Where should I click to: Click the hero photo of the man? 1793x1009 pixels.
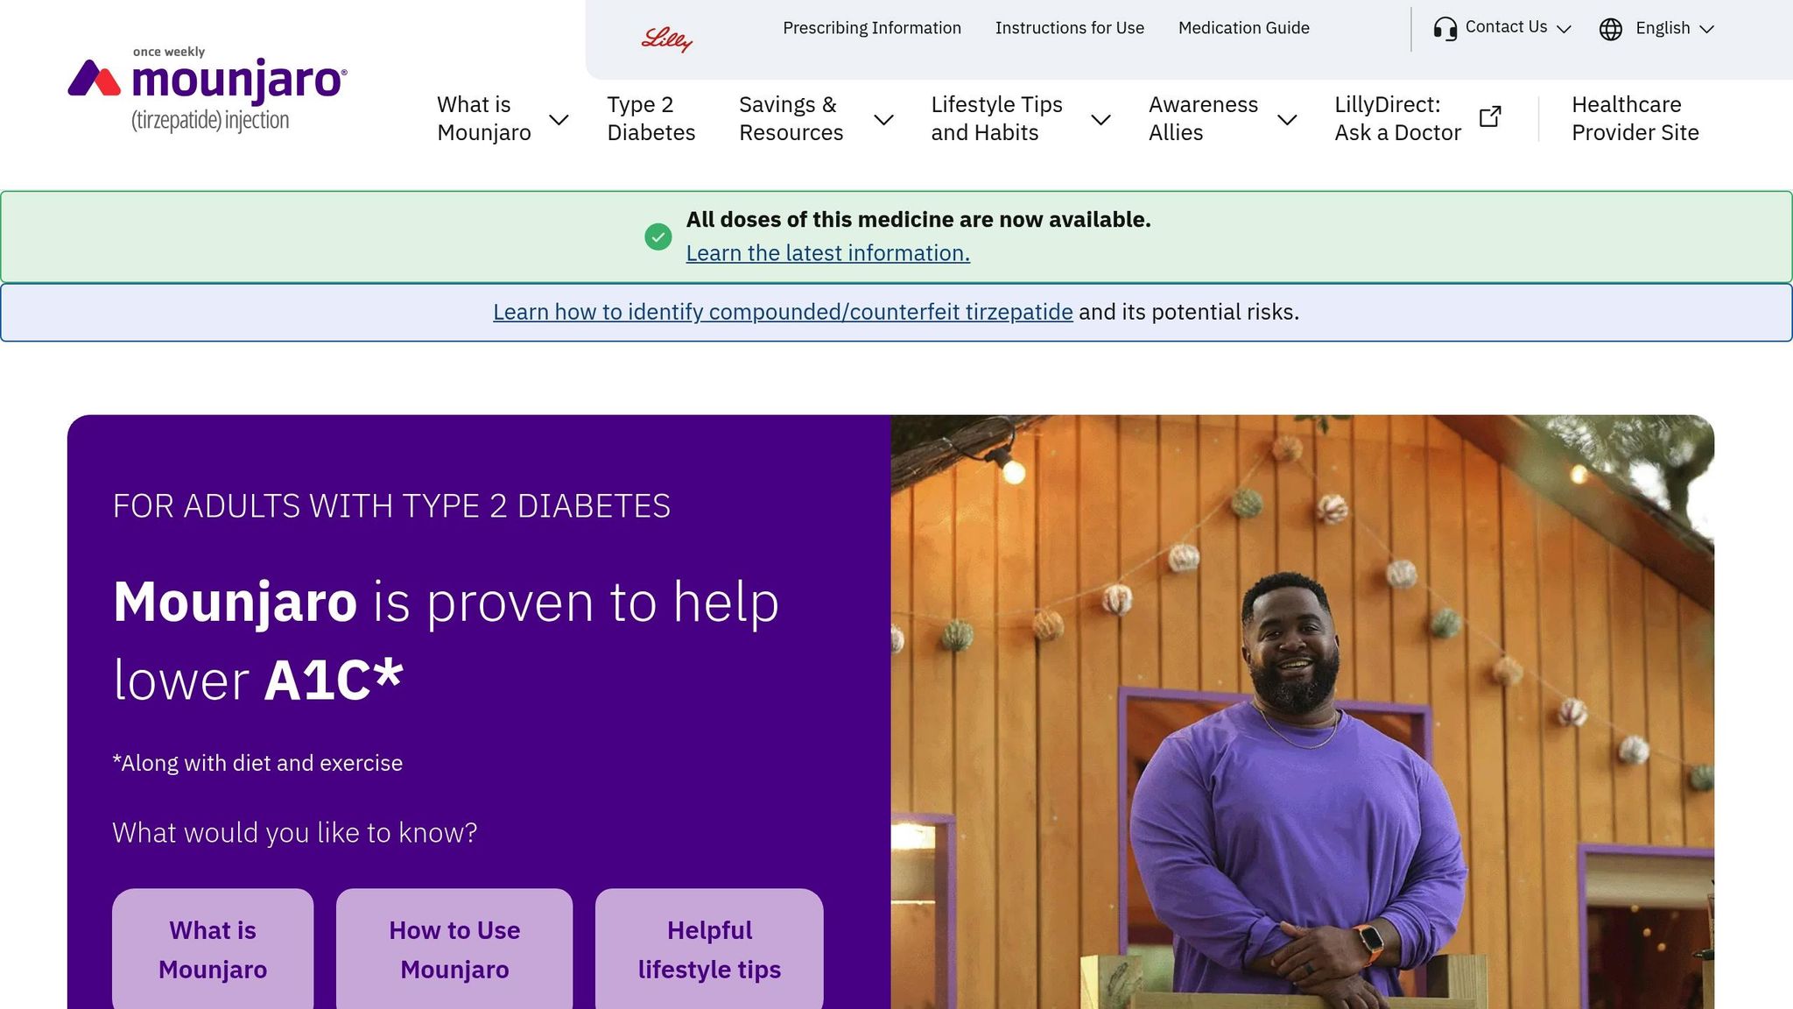tap(1302, 711)
